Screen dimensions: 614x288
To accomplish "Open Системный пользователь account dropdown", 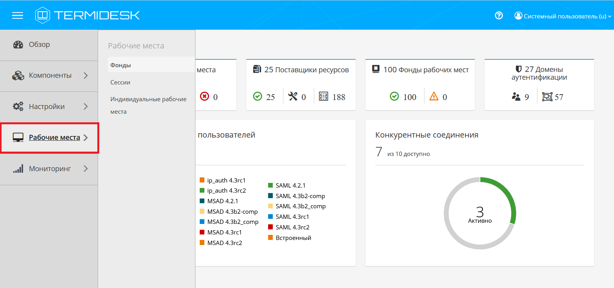I will (x=563, y=16).
